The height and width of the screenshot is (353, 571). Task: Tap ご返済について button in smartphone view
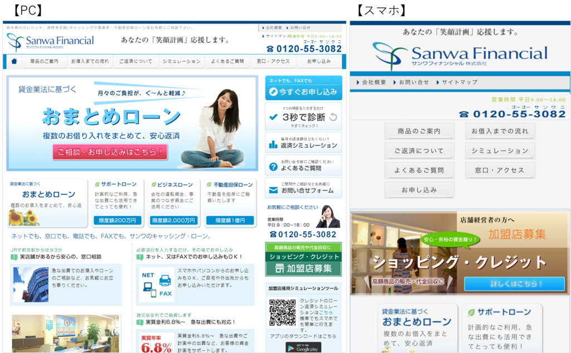[419, 150]
